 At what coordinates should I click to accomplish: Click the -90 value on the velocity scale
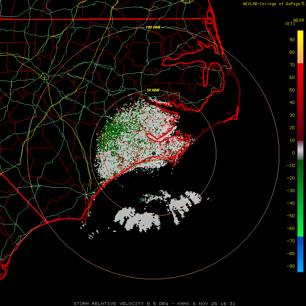pos(291,266)
